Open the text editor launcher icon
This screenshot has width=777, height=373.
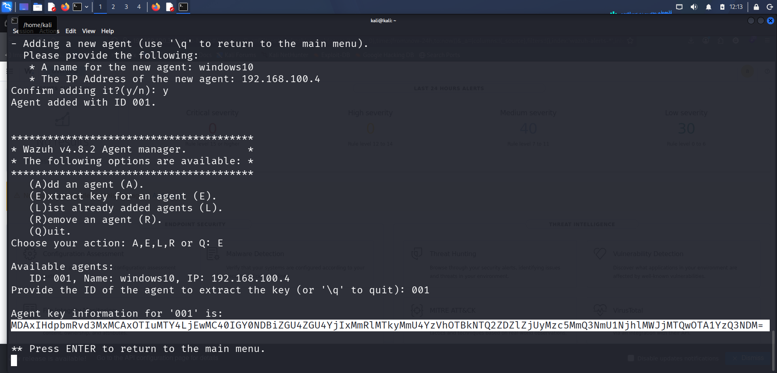click(x=51, y=7)
